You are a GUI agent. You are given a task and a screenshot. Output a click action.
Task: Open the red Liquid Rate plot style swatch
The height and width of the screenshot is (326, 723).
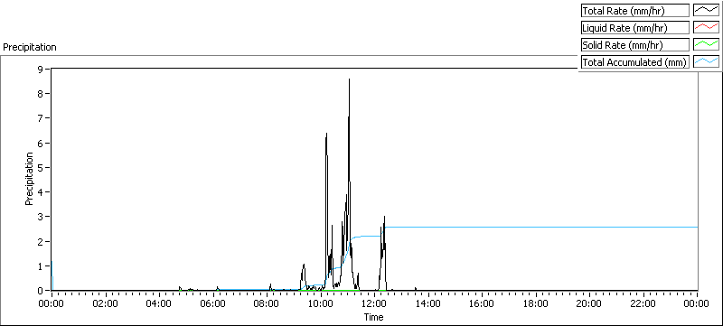click(706, 28)
